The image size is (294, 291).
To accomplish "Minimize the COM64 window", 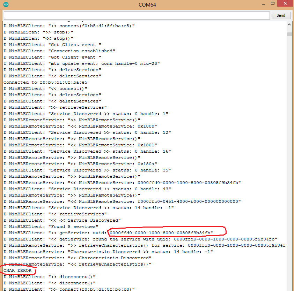I will pos(263,4).
